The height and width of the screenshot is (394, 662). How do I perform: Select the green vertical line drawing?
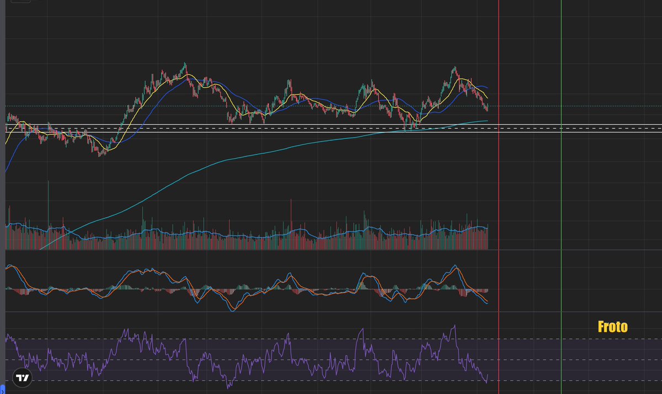click(x=561, y=197)
